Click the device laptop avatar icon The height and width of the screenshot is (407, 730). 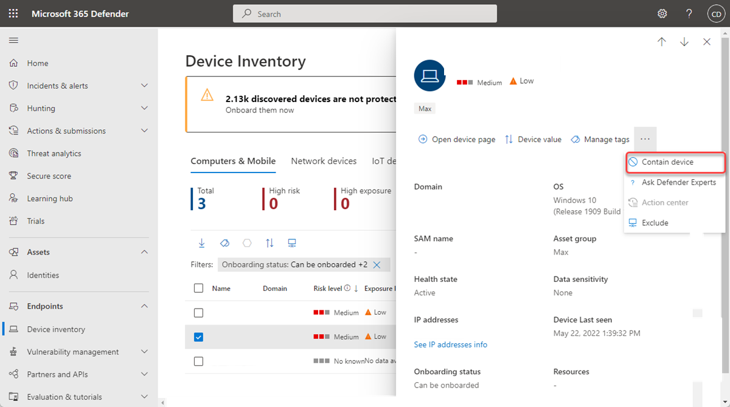click(430, 75)
